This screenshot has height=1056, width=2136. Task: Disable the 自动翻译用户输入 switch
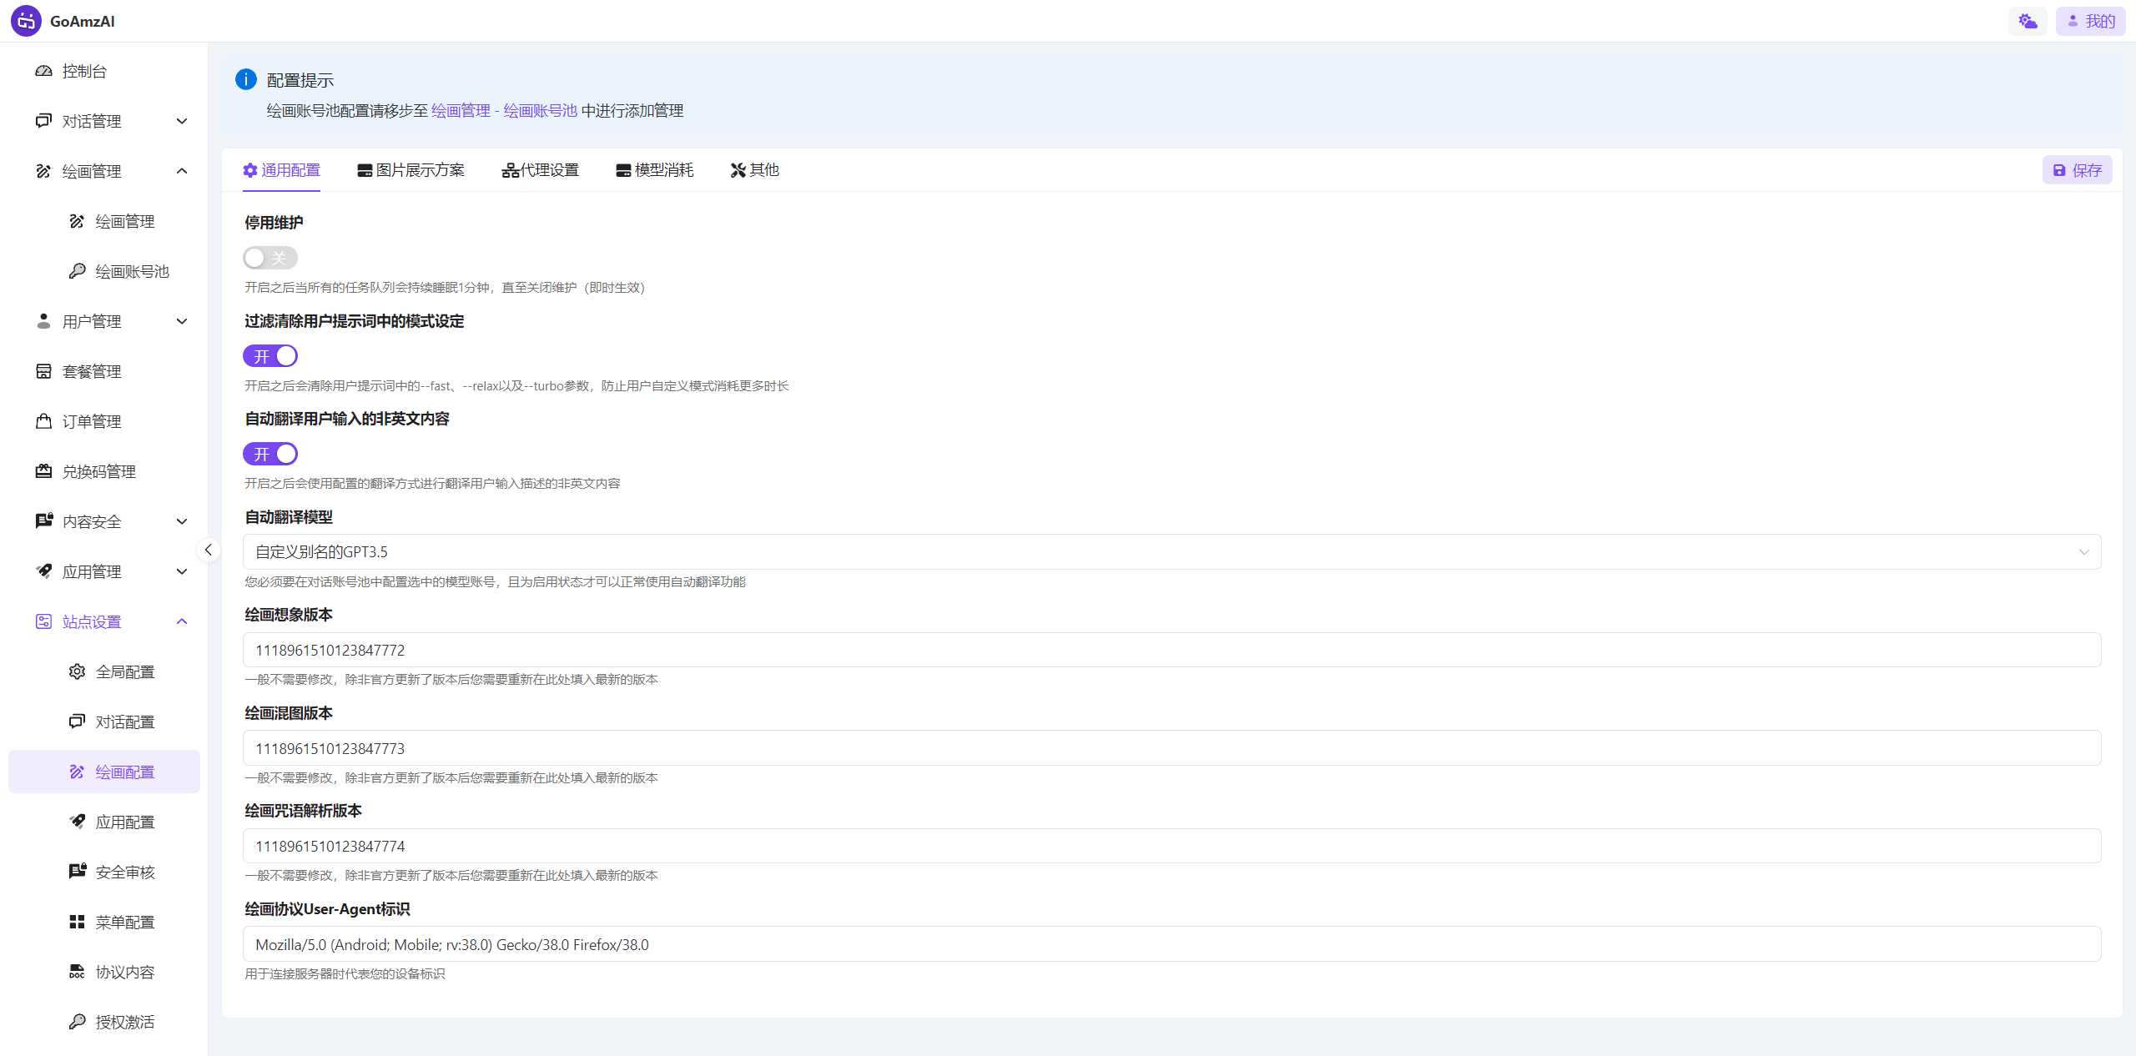pos(270,454)
